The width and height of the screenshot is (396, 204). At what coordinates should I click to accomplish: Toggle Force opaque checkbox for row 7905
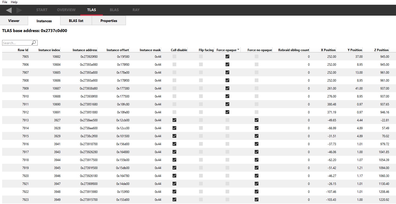[227, 56]
